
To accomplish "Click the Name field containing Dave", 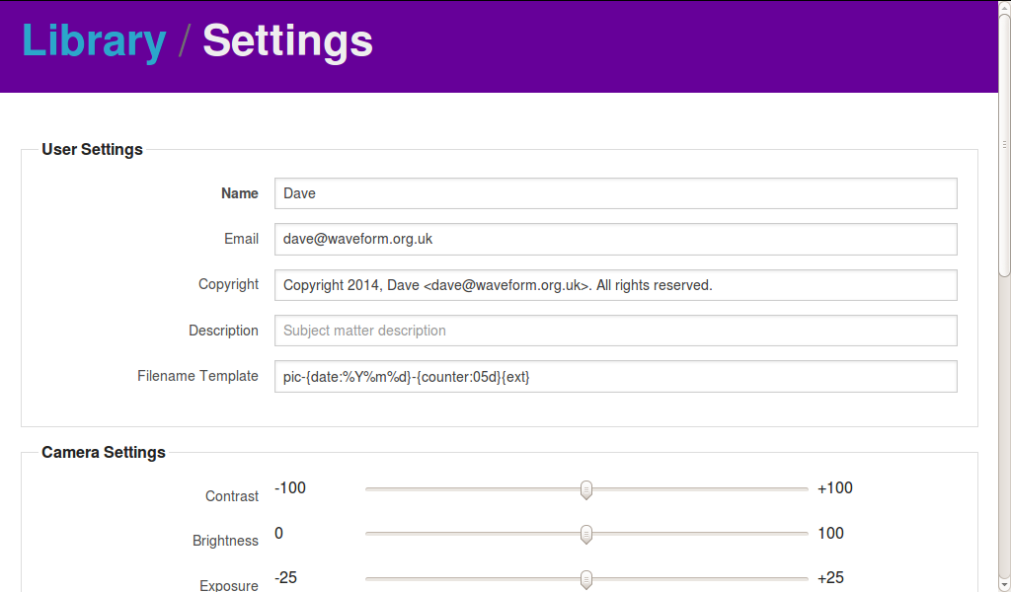I will tap(615, 193).
